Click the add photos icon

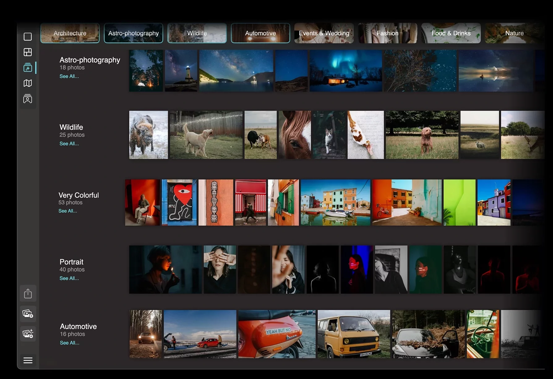click(x=28, y=314)
